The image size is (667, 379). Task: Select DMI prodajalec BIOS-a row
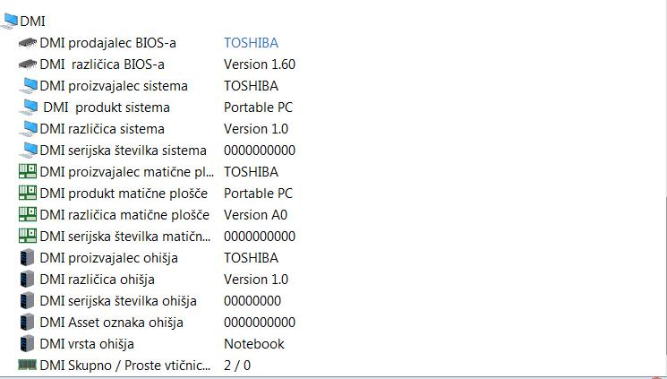pyautogui.click(x=158, y=43)
